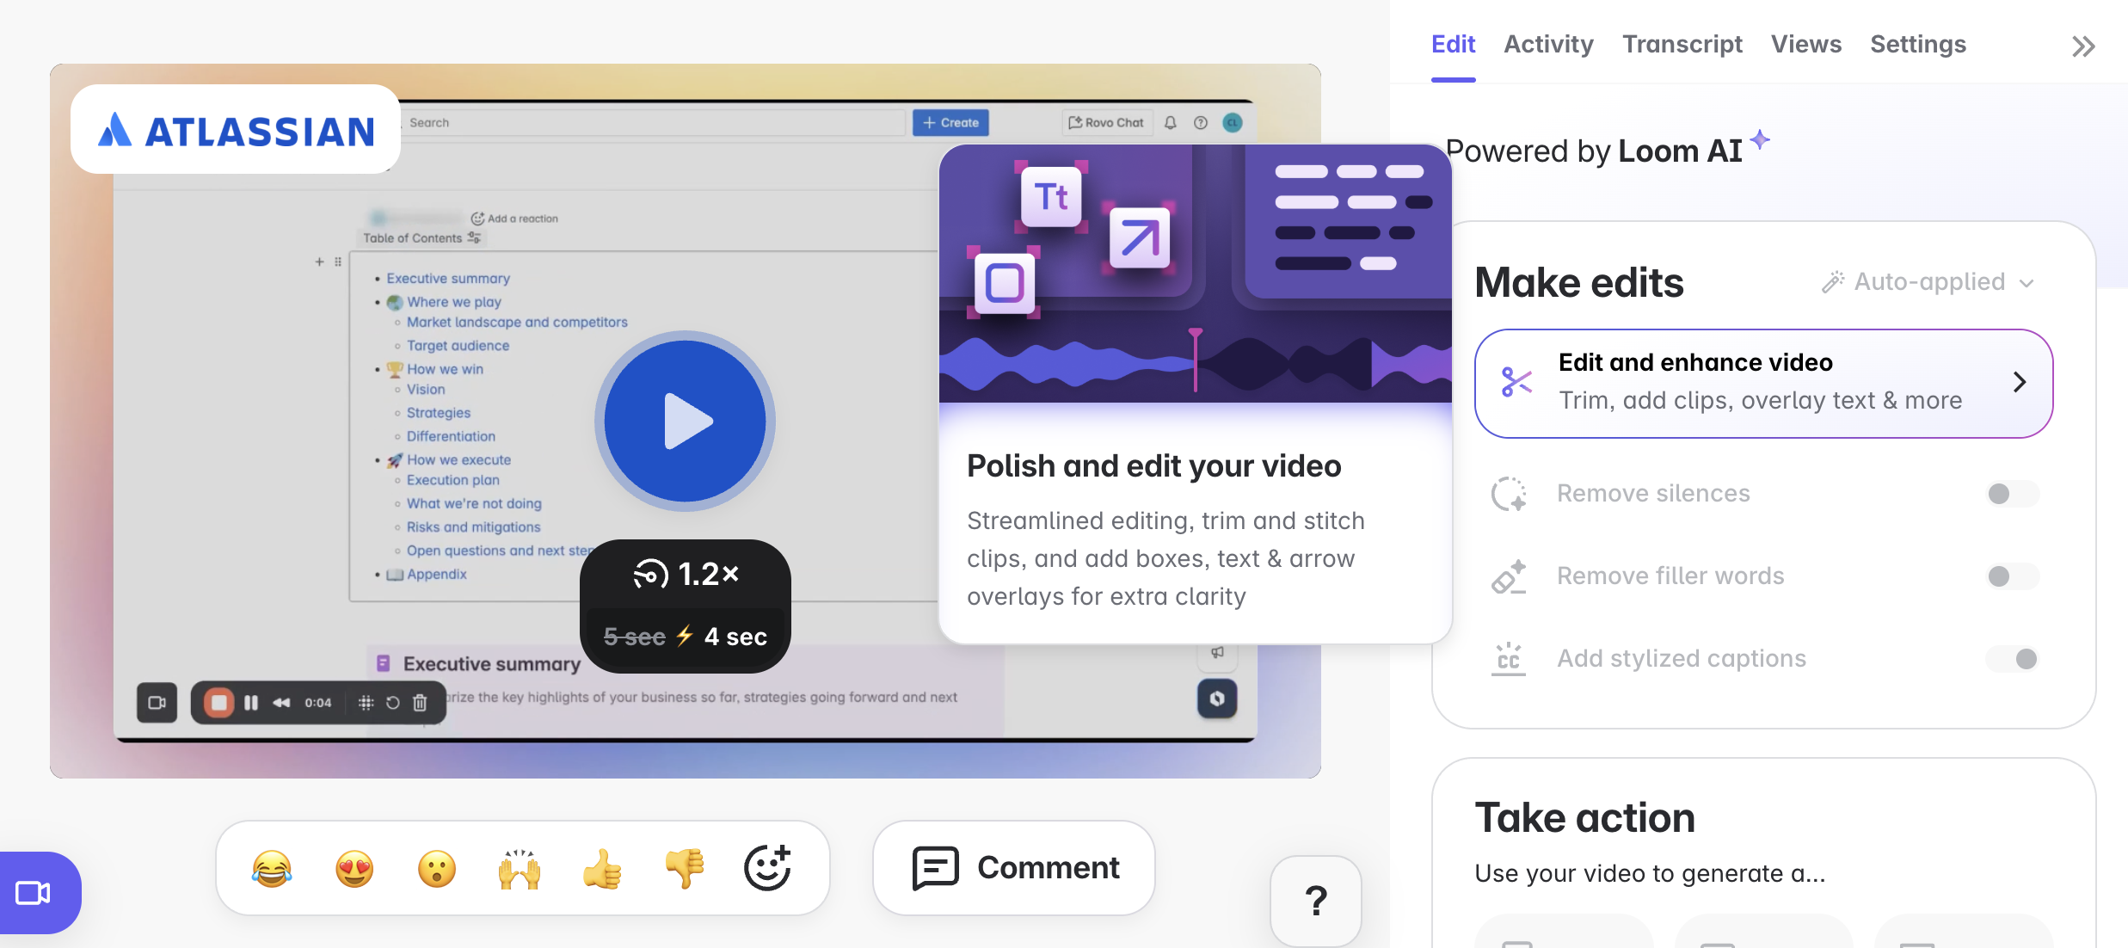Click the rewind icon in recording bar
The image size is (2128, 948).
[x=281, y=703]
